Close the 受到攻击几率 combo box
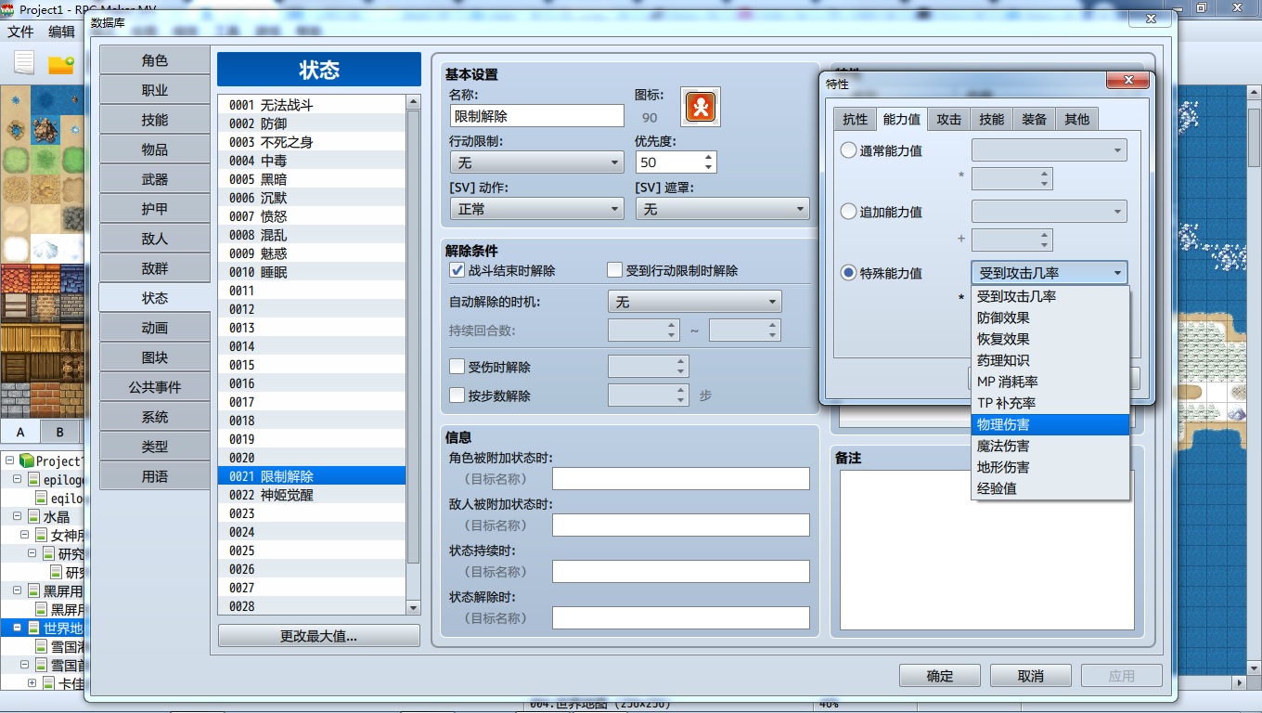 [1050, 273]
